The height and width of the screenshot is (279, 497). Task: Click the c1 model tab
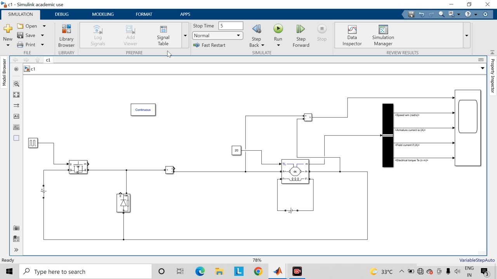pyautogui.click(x=48, y=60)
